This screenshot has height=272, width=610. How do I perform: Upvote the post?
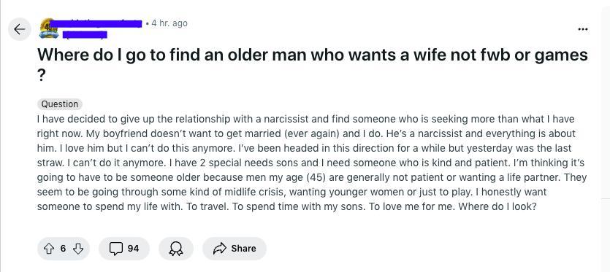(x=50, y=248)
